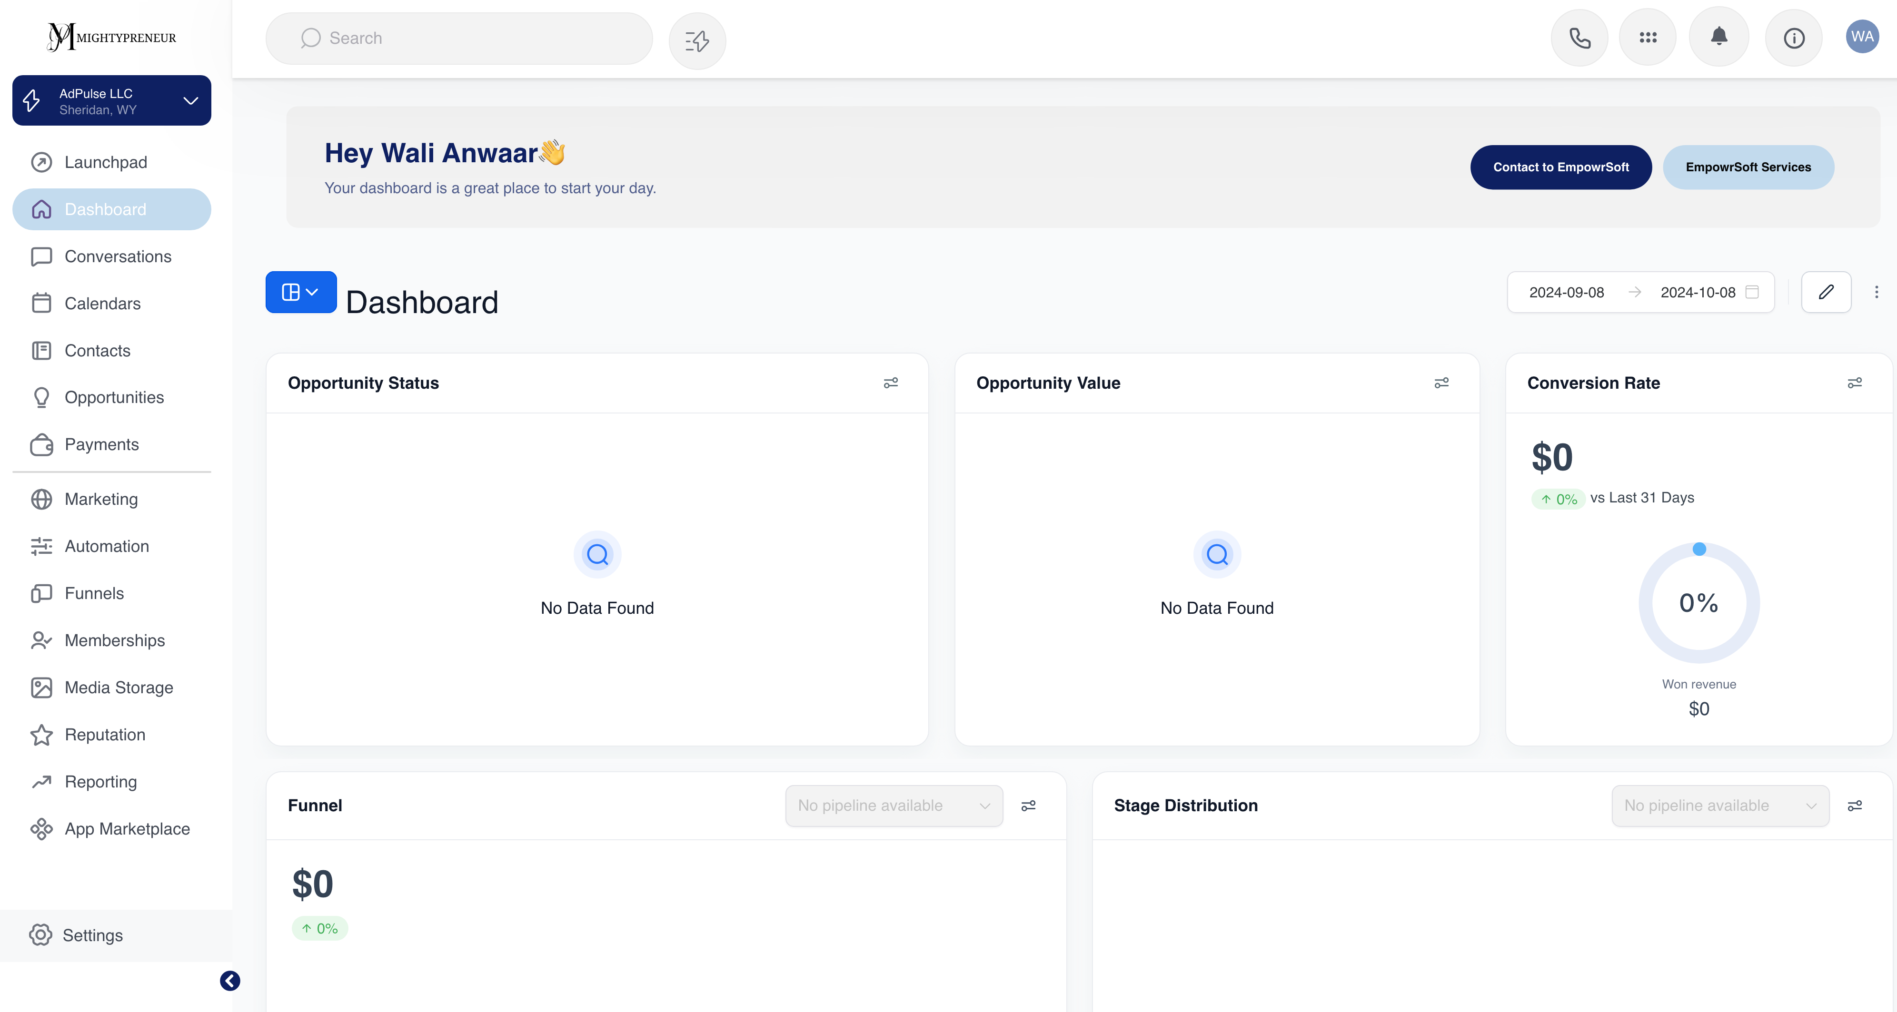Expand the Stage Distribution pipeline dropdown

coord(1719,805)
